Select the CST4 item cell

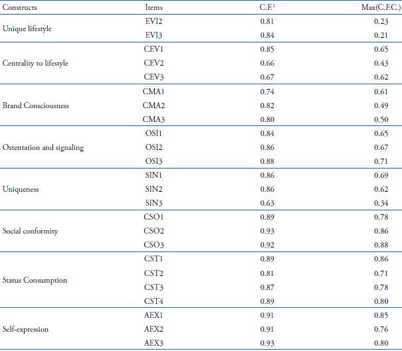pos(153,301)
